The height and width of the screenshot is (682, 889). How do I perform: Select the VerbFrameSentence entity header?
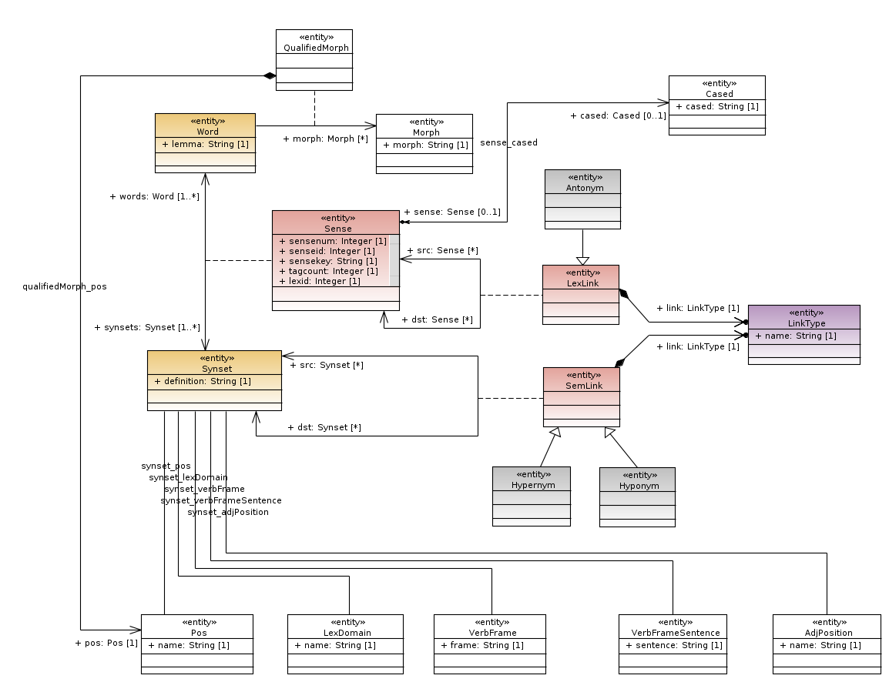pyautogui.click(x=673, y=627)
